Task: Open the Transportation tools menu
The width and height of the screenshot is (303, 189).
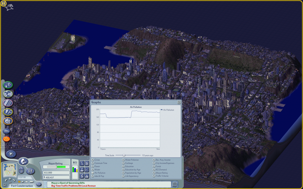Action: (8, 103)
